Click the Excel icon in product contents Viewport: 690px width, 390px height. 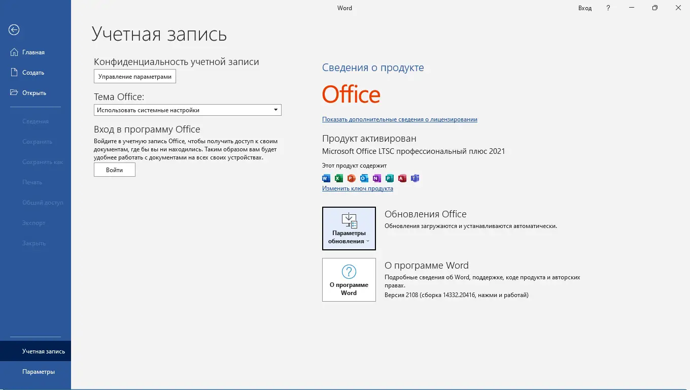tap(338, 178)
